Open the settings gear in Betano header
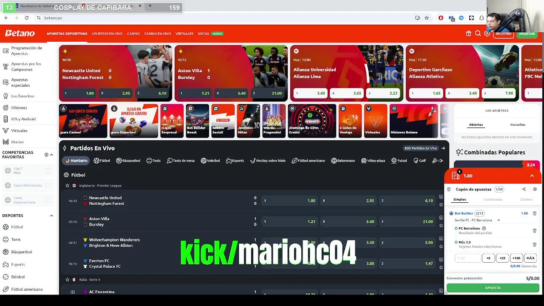 click(x=487, y=34)
